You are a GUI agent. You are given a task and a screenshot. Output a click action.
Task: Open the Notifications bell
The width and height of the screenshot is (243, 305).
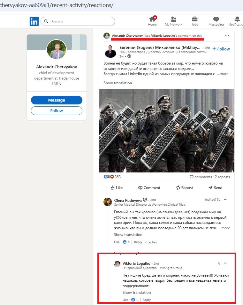coord(237,21)
